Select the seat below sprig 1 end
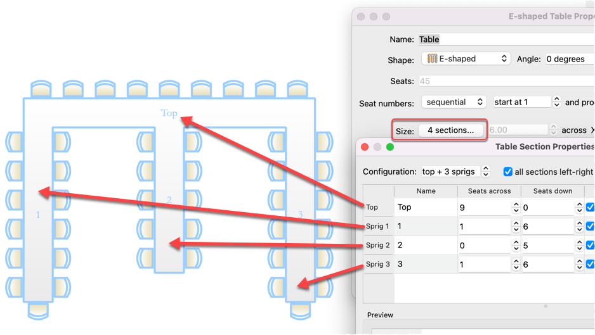Image resolution: width=595 pixels, height=335 pixels. pos(38,310)
